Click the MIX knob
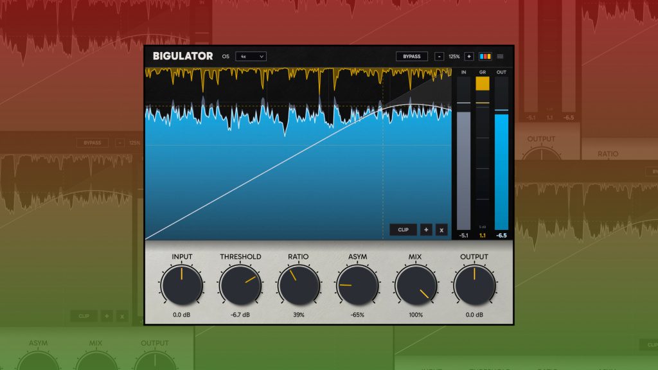The height and width of the screenshot is (370, 658). 416,285
